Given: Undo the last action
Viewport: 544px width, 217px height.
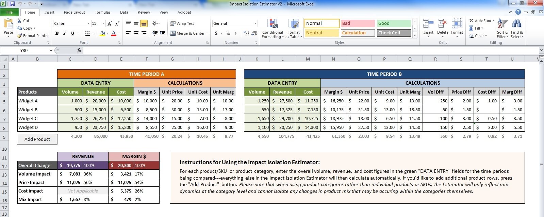Looking at the screenshot, I should click(20, 4).
